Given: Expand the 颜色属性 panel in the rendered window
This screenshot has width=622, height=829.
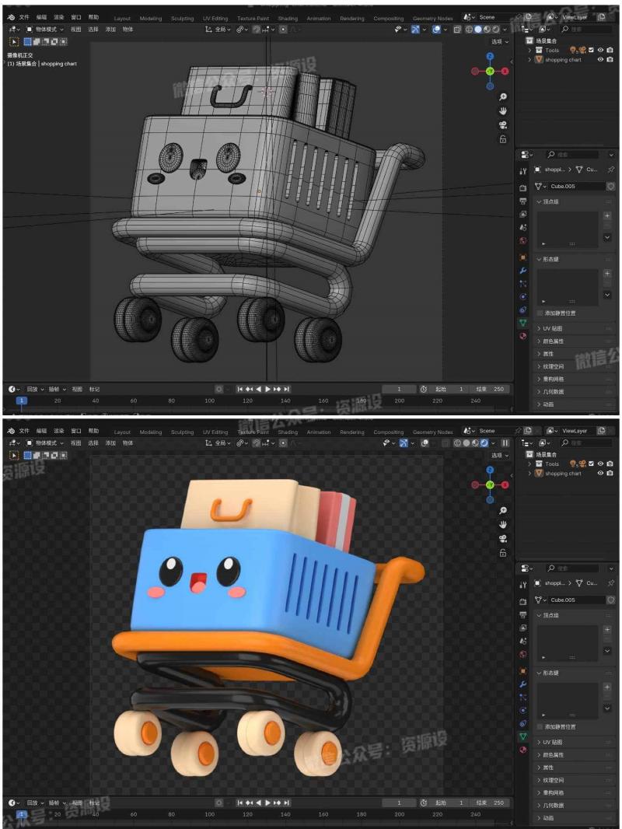Looking at the screenshot, I should (x=553, y=754).
